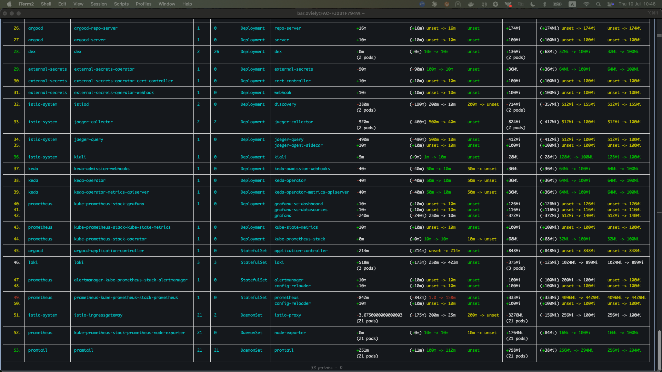Click the arch-shaped menu bar icon
The image size is (662, 372).
coord(458,4)
